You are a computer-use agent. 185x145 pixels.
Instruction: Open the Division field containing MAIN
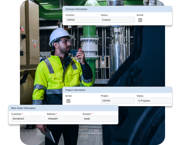coord(99,119)
